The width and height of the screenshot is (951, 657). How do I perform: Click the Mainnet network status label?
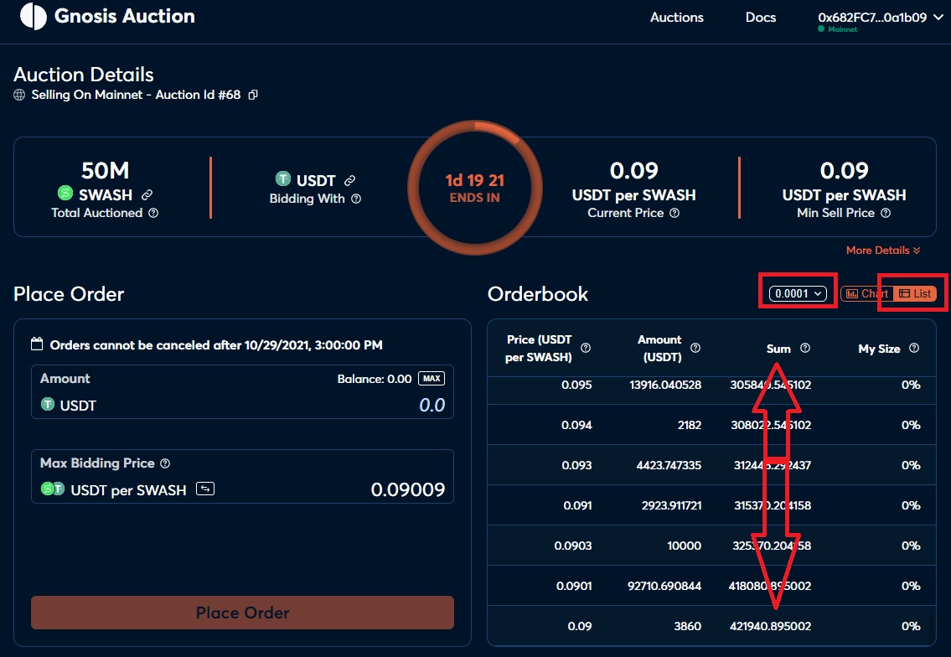(842, 29)
